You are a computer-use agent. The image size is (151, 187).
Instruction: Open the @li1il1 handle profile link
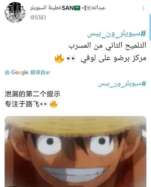38,17
